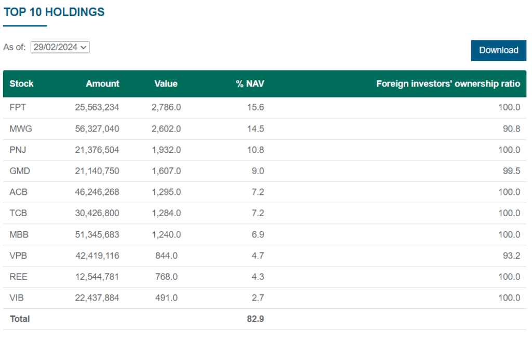The width and height of the screenshot is (532, 339).
Task: Click value 1,932.0 in PNJ row
Action: [166, 150]
